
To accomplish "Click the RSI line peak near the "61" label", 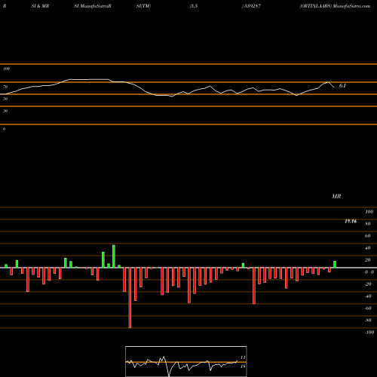I will 328,82.
